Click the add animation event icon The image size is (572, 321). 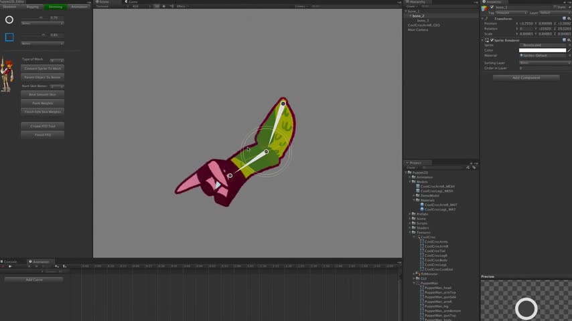64,266
